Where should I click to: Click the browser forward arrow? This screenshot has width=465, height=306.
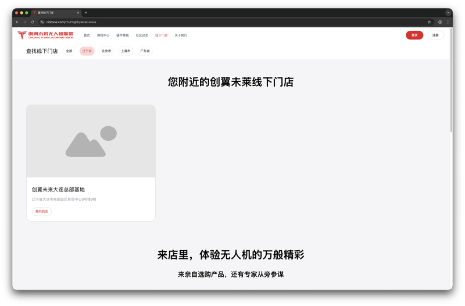[x=25, y=22]
